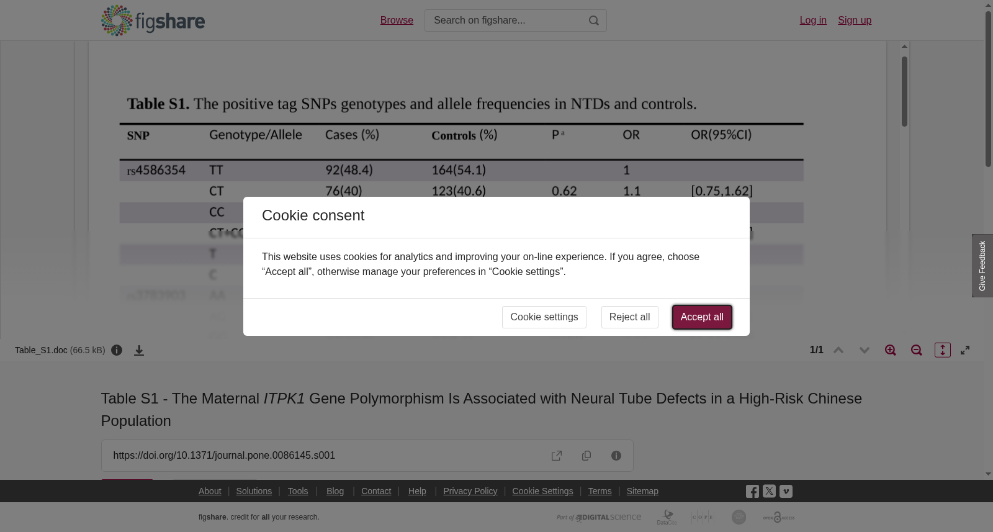Click the file info icon beside Table_S1.doc

[117, 350]
